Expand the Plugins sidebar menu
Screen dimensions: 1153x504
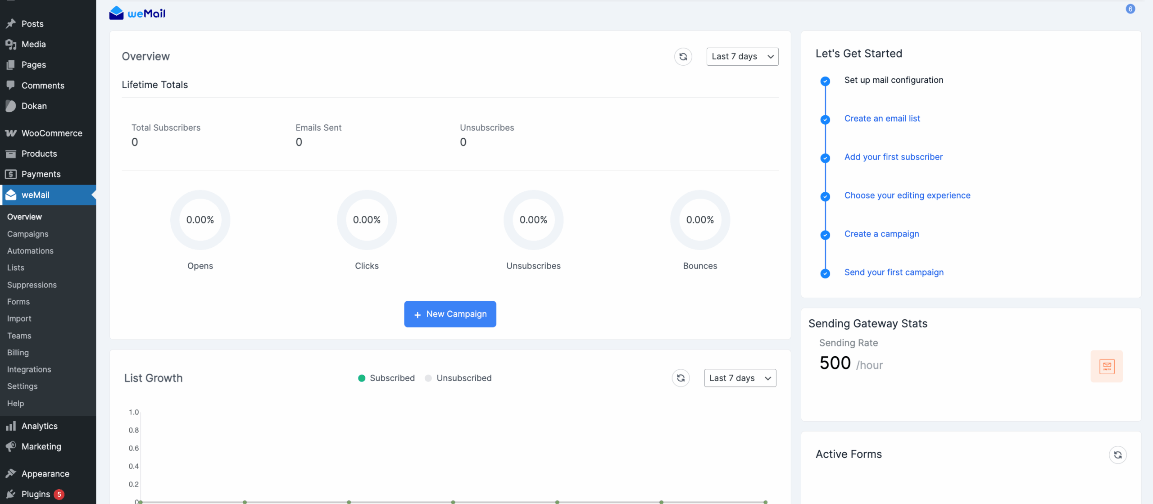click(x=36, y=494)
